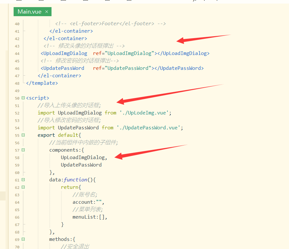This screenshot has height=249, width=289.
Task: Click the commented el-footer line 40
Action: click(x=110, y=24)
